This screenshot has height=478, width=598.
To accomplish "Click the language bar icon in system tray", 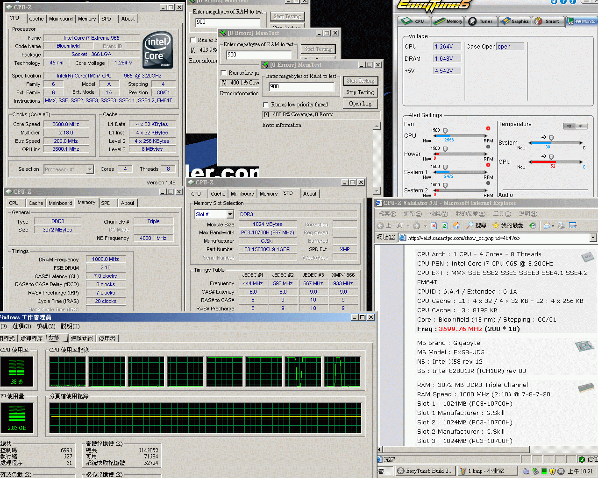I will pos(526,471).
